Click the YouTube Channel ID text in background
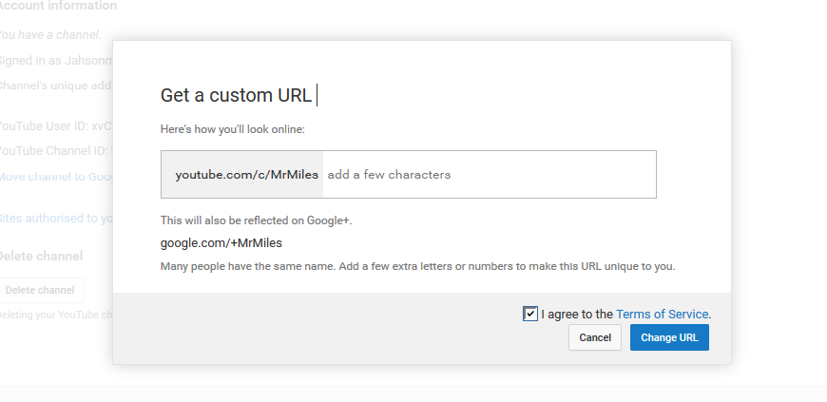The width and height of the screenshot is (827, 402). pyautogui.click(x=56, y=151)
